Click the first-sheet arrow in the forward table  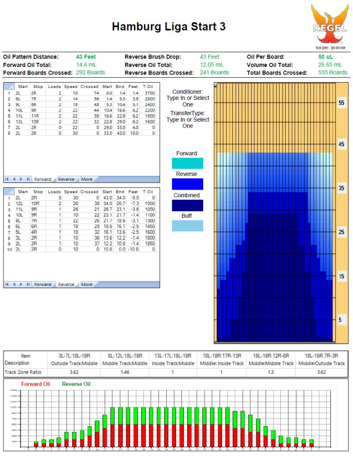7,179
